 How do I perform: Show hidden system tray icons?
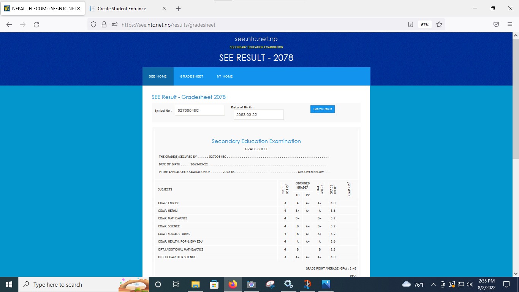[433, 284]
